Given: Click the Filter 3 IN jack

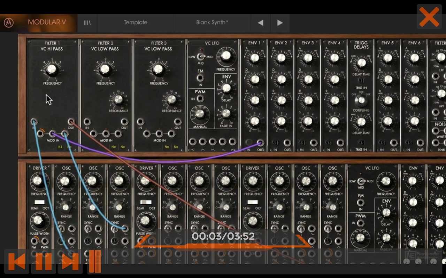Looking at the screenshot, I should tap(140, 122).
